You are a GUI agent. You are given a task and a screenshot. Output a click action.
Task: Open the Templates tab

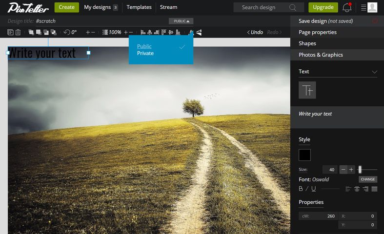click(139, 7)
